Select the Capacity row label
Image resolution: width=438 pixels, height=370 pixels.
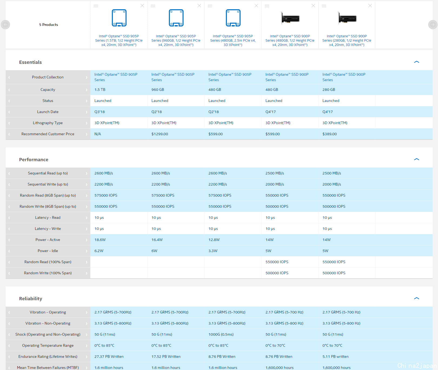click(x=48, y=90)
